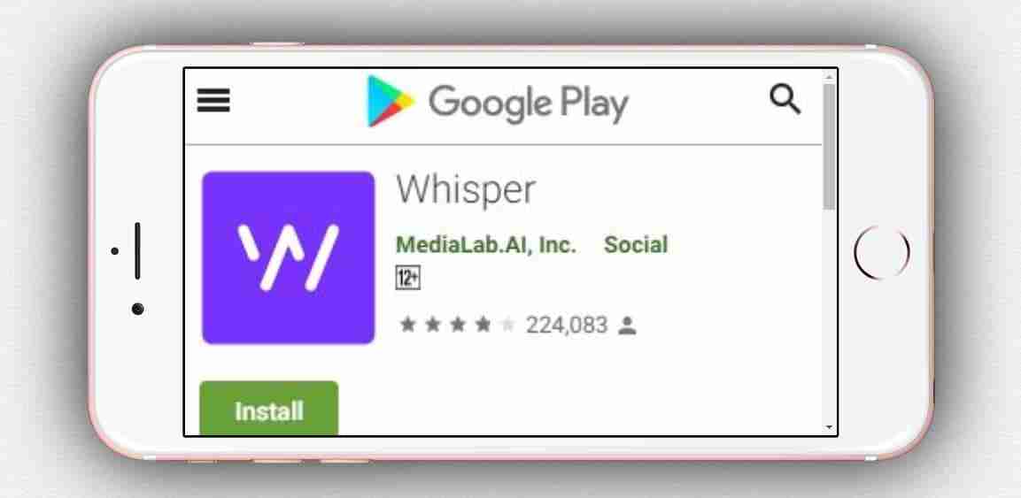
Task: Tap the purple Whisper app icon
Action: tap(289, 257)
